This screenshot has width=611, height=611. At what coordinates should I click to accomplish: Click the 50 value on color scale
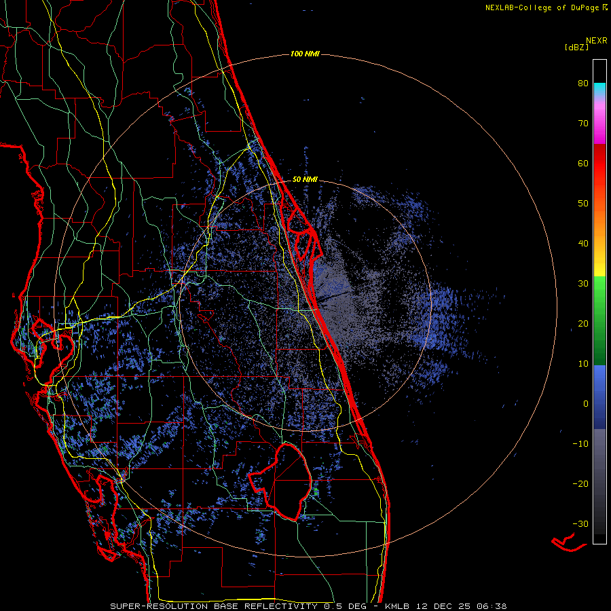pos(583,204)
